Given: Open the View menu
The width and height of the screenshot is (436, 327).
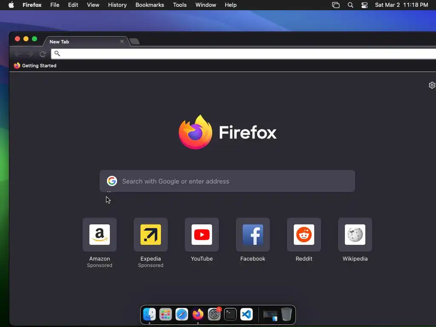Looking at the screenshot, I should pos(93,5).
